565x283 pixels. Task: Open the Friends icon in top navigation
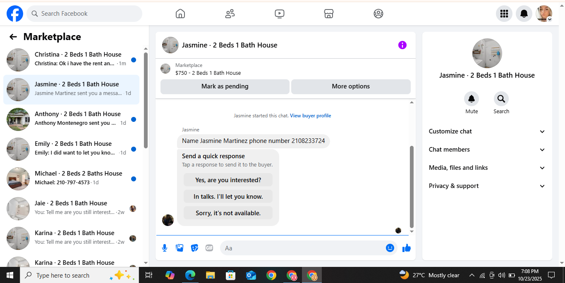pyautogui.click(x=230, y=14)
